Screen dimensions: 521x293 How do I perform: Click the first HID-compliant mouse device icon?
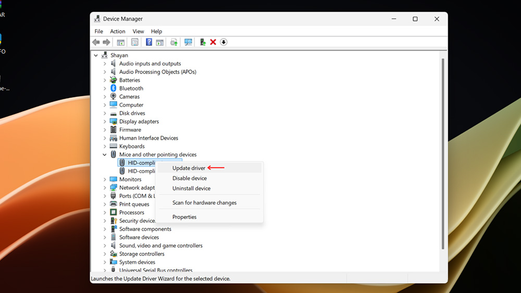click(122, 163)
